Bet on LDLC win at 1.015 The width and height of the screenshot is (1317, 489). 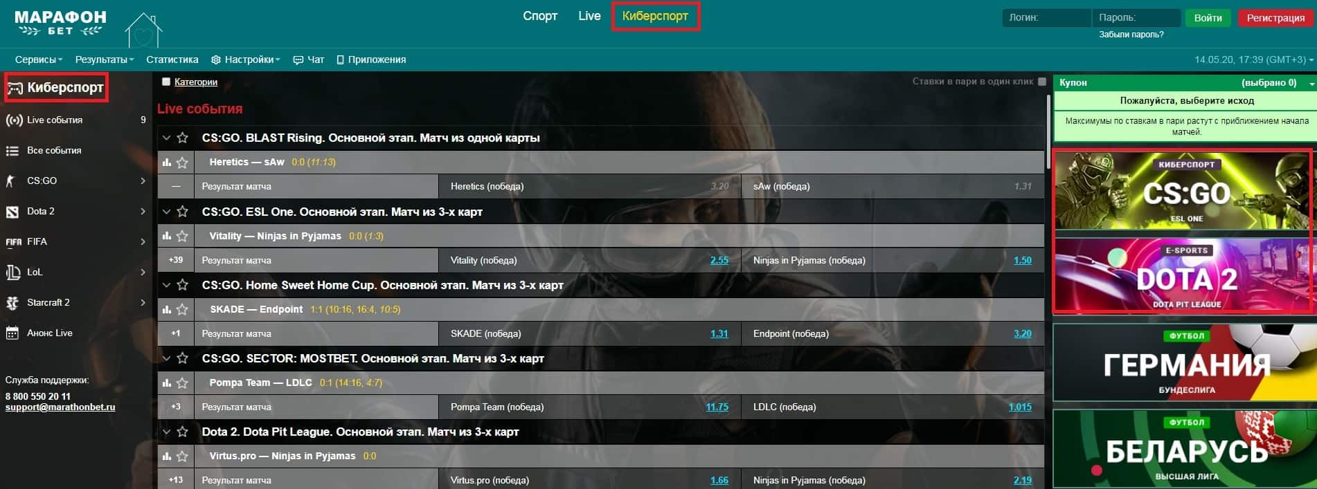1020,407
